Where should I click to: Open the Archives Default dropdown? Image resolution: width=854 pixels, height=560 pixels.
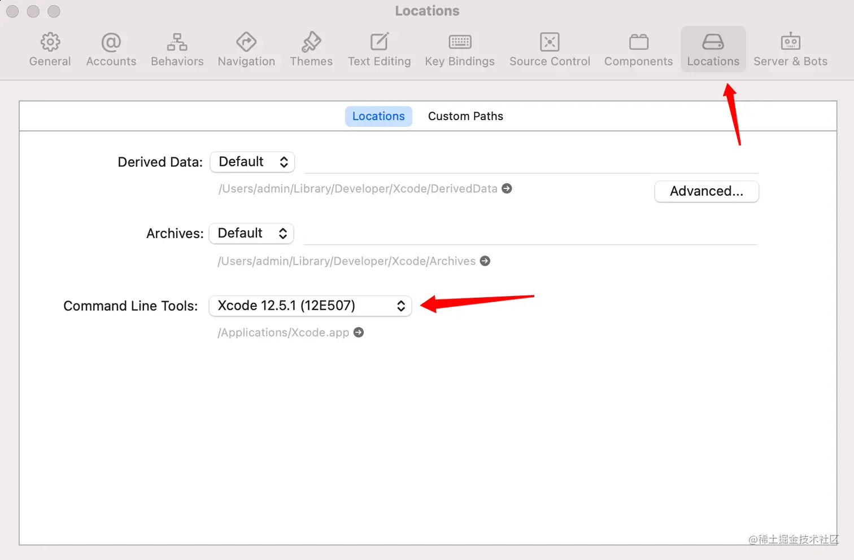tap(251, 233)
